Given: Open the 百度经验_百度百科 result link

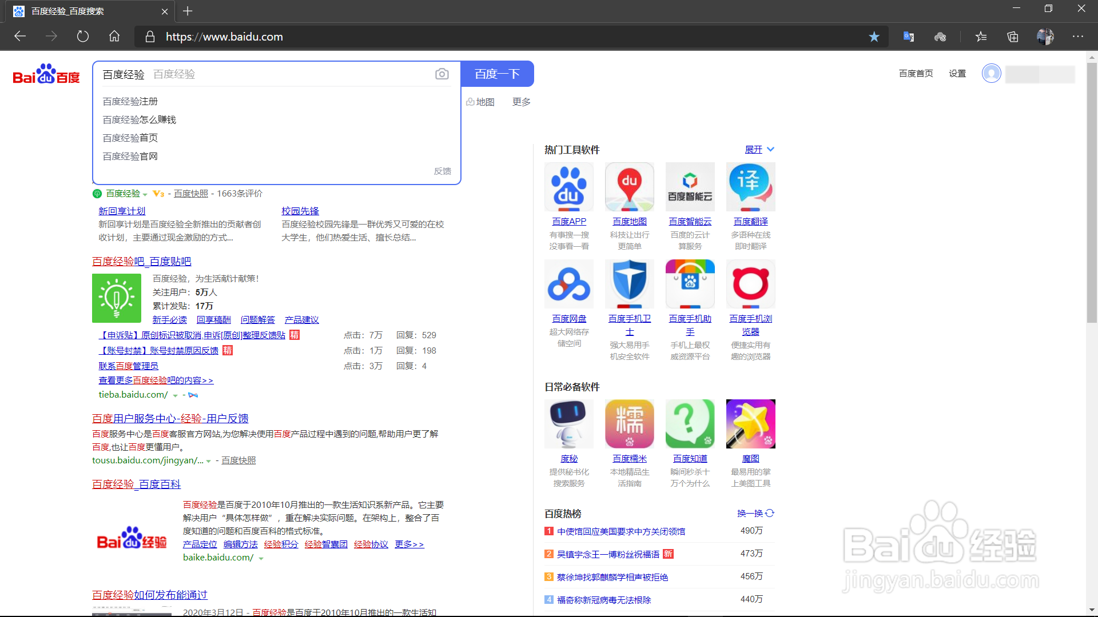Looking at the screenshot, I should click(x=136, y=484).
